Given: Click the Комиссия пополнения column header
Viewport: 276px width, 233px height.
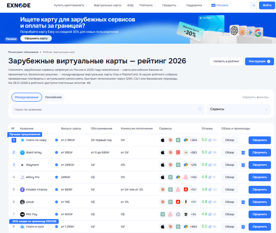Looking at the screenshot, I should click(136, 128).
